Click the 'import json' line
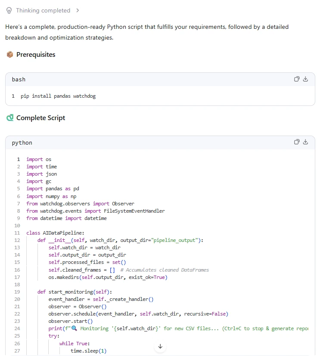Viewport: 317px width, 356px height. click(x=42, y=174)
